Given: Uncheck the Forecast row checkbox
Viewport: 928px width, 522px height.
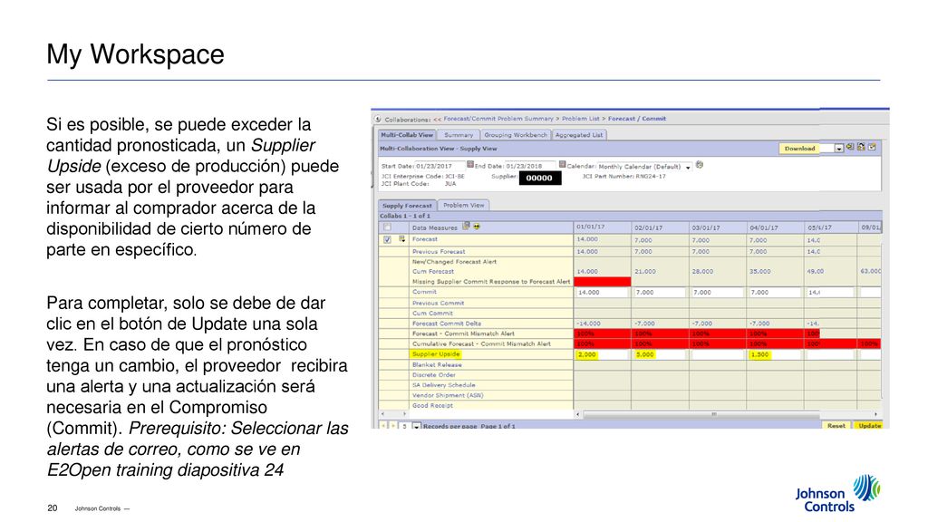Looking at the screenshot, I should click(387, 239).
